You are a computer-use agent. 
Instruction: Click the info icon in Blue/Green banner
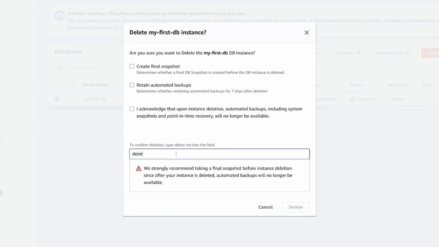[60, 16]
